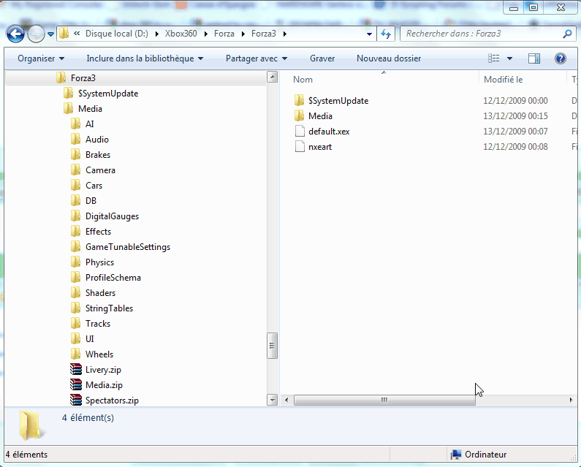Go back with the blue Back arrow
Screen dimensions: 581x467
coord(15,34)
